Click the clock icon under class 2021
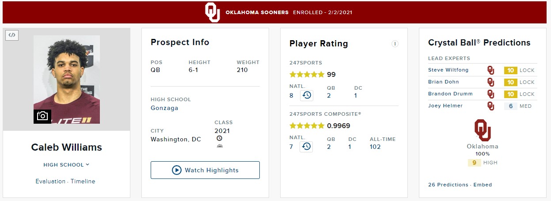 point(219,138)
